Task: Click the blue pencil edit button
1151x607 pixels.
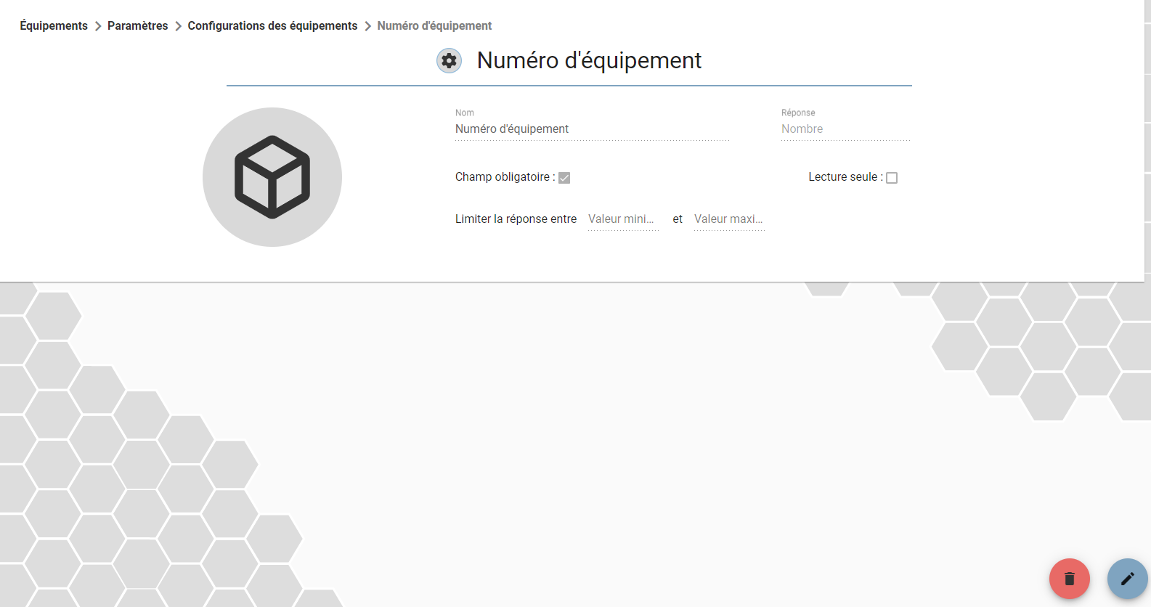Action: pos(1127,579)
